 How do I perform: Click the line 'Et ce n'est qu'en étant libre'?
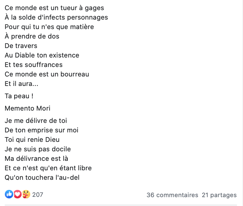pyautogui.click(x=48, y=168)
